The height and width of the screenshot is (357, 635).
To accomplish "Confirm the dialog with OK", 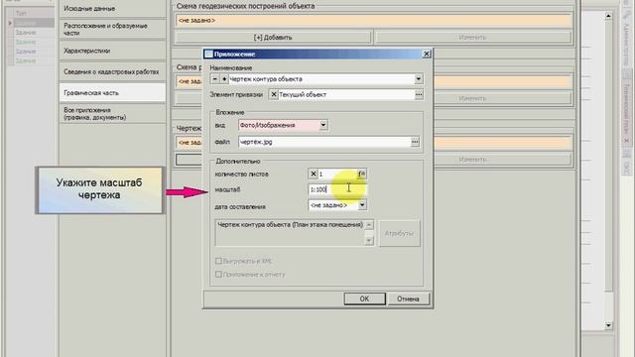I will (364, 298).
